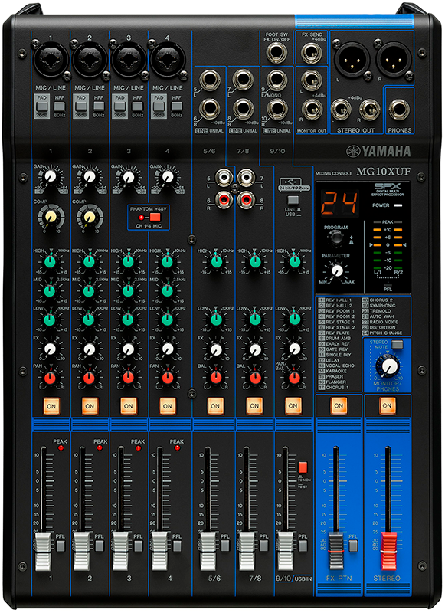Toggle the channel 1 PFL button
The image size is (445, 613).
pos(61,546)
